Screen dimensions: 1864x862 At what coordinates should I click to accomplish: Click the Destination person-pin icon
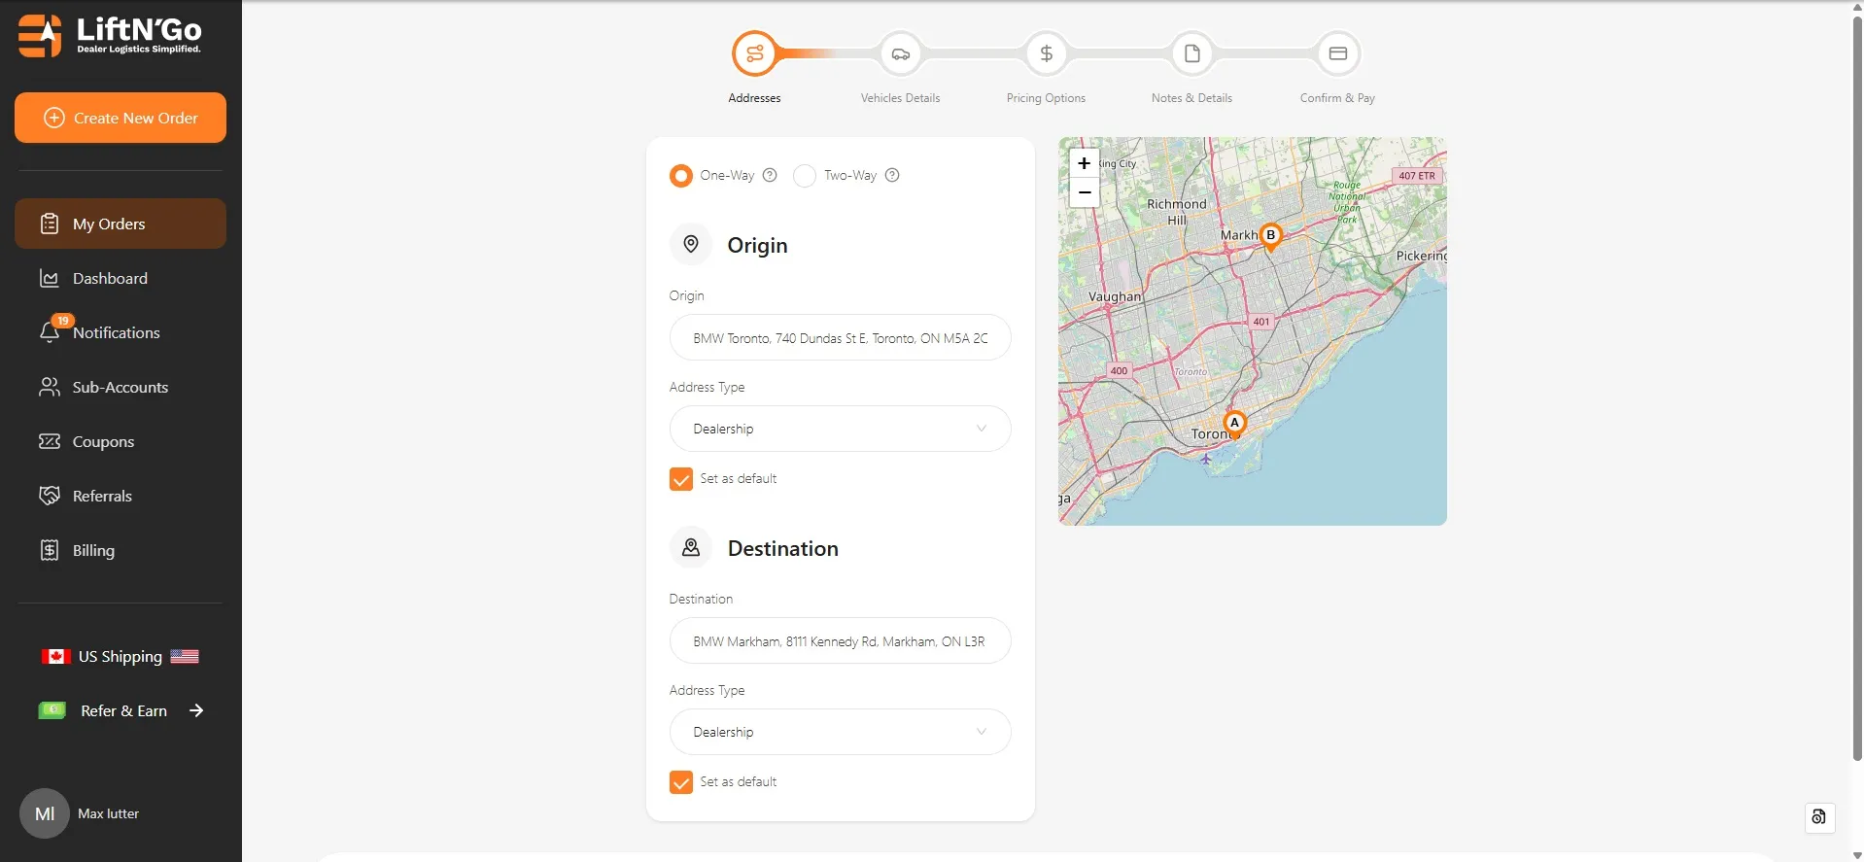691,547
